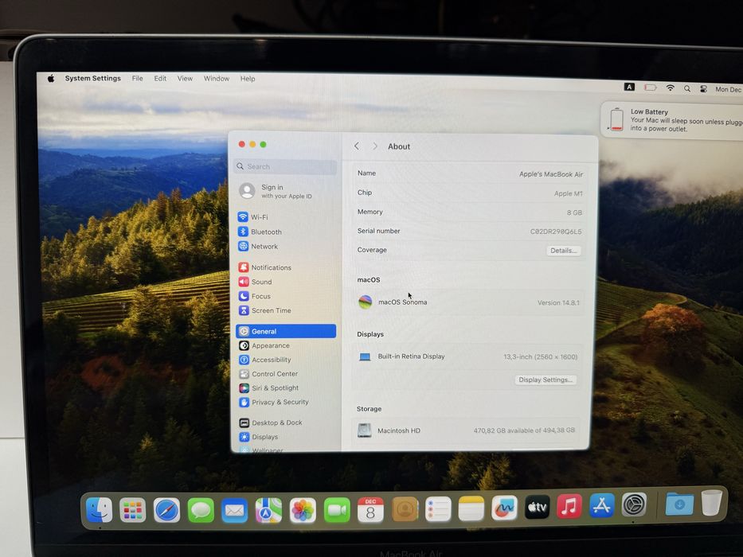Select General in settings sidebar
Screen dimensions: 743x557
[x=286, y=331]
